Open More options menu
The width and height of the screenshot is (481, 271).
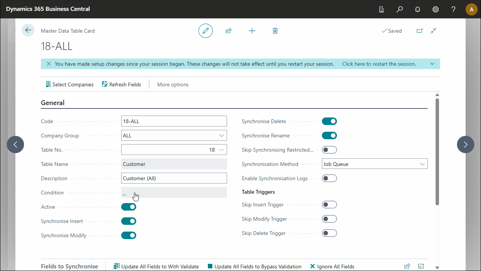click(173, 84)
